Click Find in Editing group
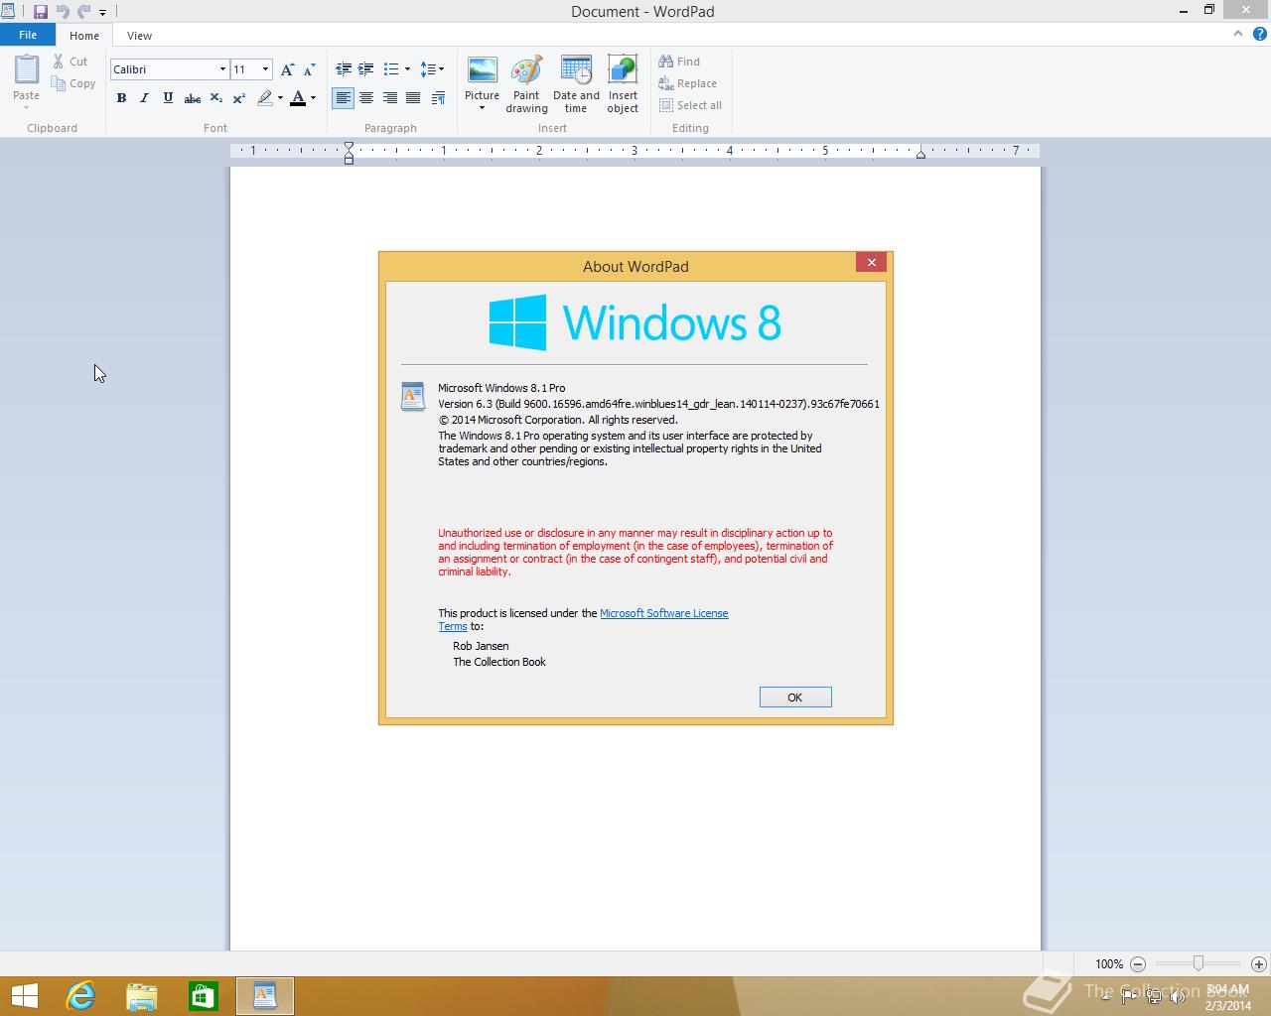The width and height of the screenshot is (1271, 1016). (x=679, y=62)
